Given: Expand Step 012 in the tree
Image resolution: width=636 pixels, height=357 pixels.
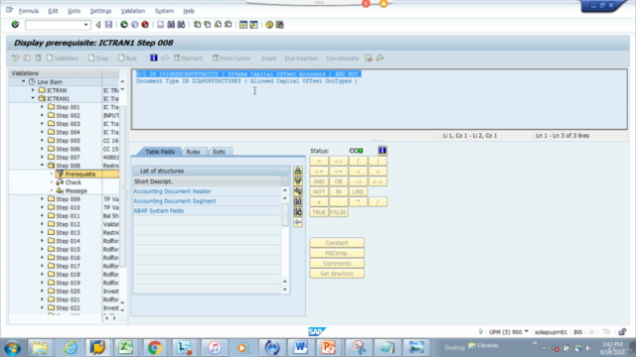Looking at the screenshot, I should (42, 224).
